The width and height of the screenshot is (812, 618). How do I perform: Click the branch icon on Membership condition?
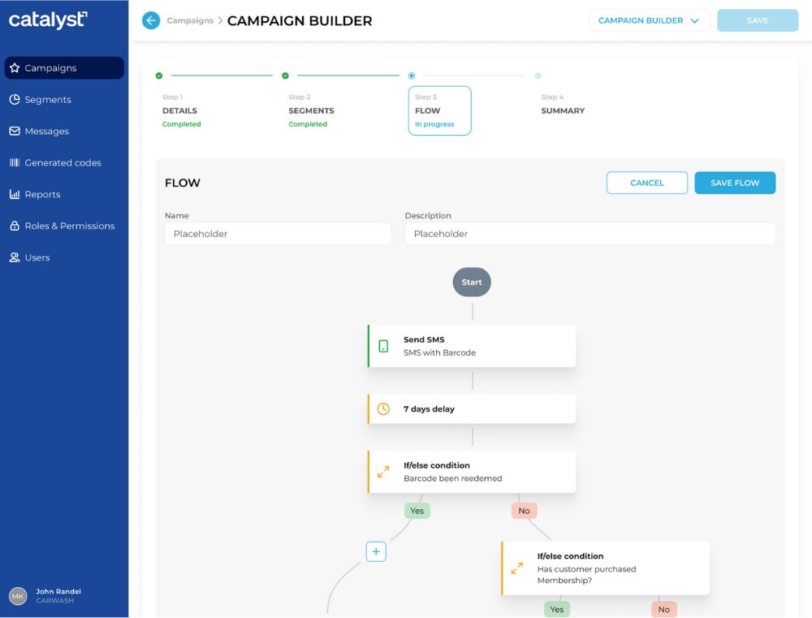(x=517, y=568)
